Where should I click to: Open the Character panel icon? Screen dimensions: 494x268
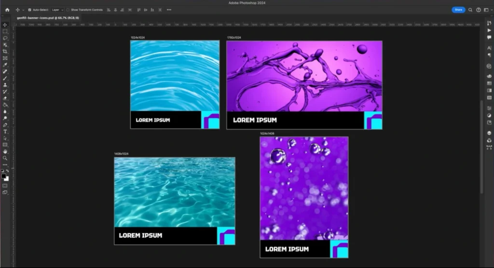[489, 48]
